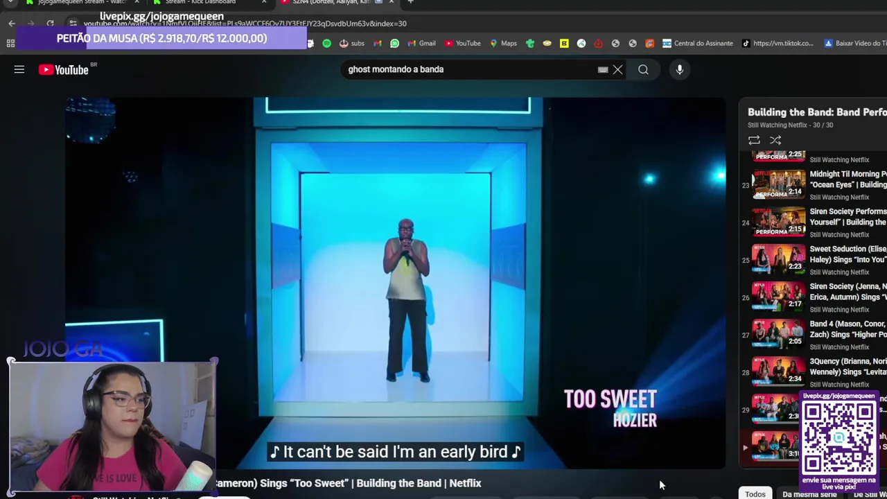Image resolution: width=887 pixels, height=499 pixels.
Task: Open YouTube bookmark in bookmarks bar
Action: (x=462, y=43)
